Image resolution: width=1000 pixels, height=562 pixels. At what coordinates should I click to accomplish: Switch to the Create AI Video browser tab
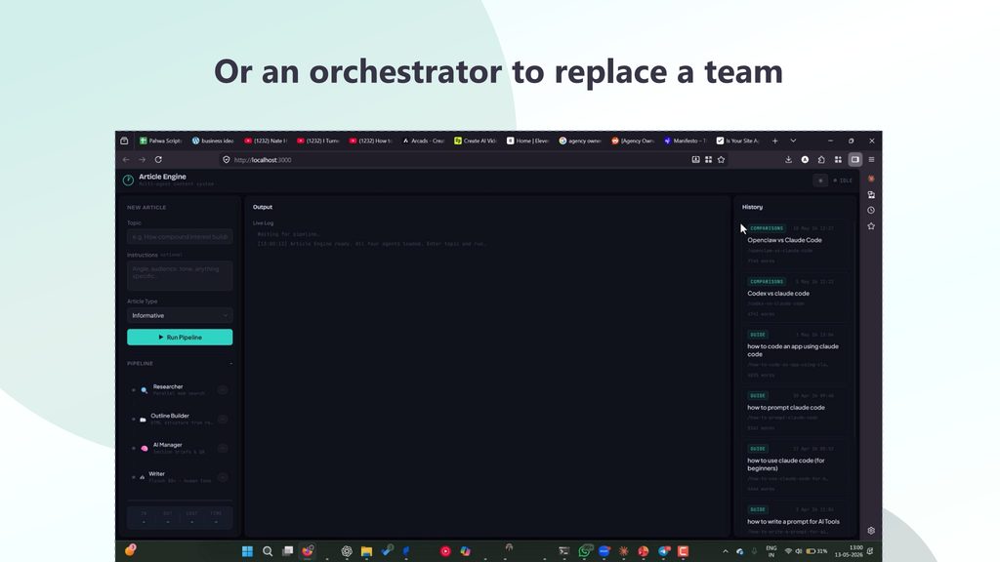475,140
